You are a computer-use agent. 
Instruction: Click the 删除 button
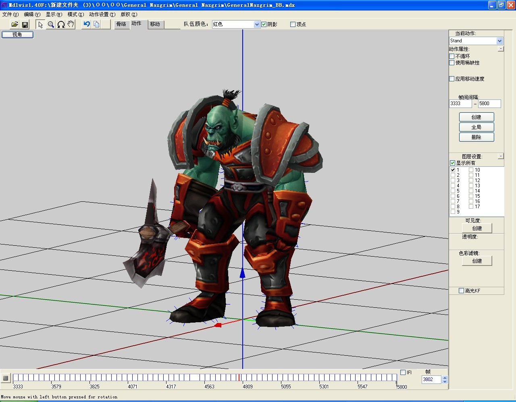pos(476,137)
